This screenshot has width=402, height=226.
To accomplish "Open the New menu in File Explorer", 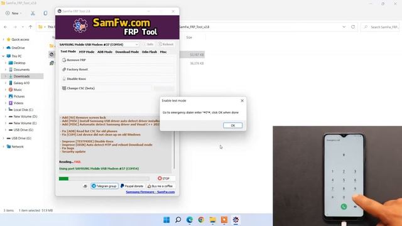I will click(x=14, y=13).
